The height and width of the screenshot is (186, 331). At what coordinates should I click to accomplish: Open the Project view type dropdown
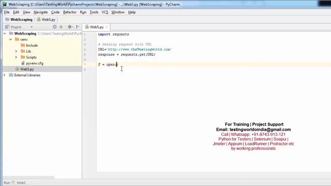click(x=32, y=27)
